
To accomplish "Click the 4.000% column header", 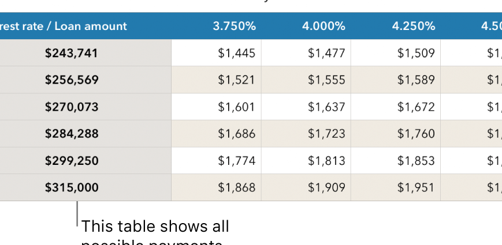I will [x=323, y=26].
